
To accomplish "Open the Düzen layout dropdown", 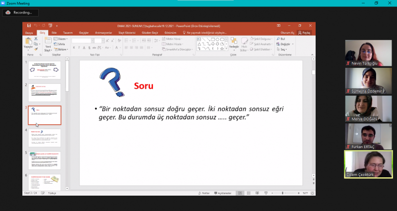I will (x=62, y=38).
